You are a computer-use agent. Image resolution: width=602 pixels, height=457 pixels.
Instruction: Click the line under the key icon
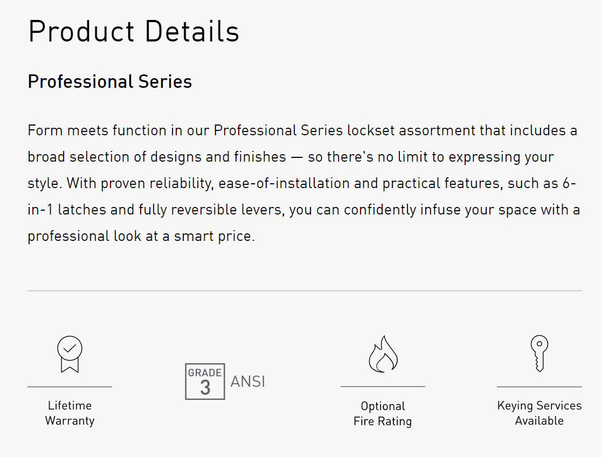pos(539,386)
